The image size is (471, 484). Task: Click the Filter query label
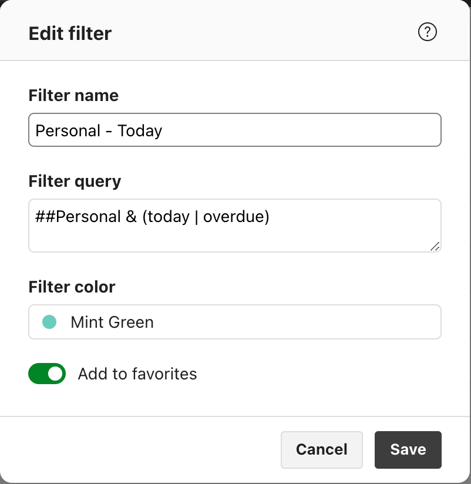(74, 181)
